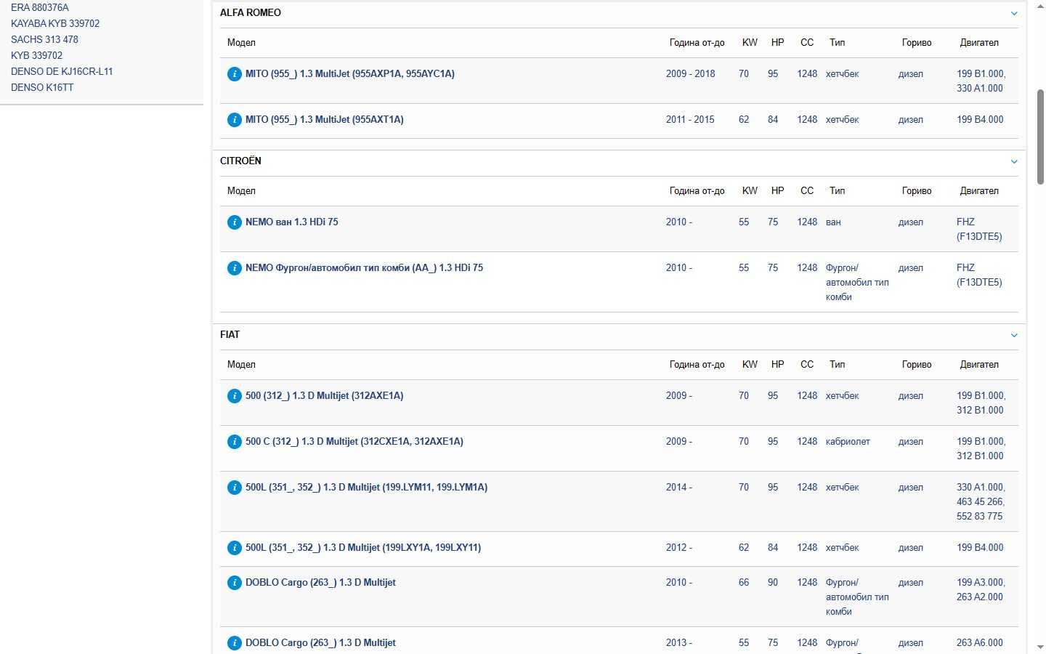Open MITO (955_) 1.3 MultiJet (955AXT1A)
This screenshot has height=654, width=1046.
[x=325, y=119]
